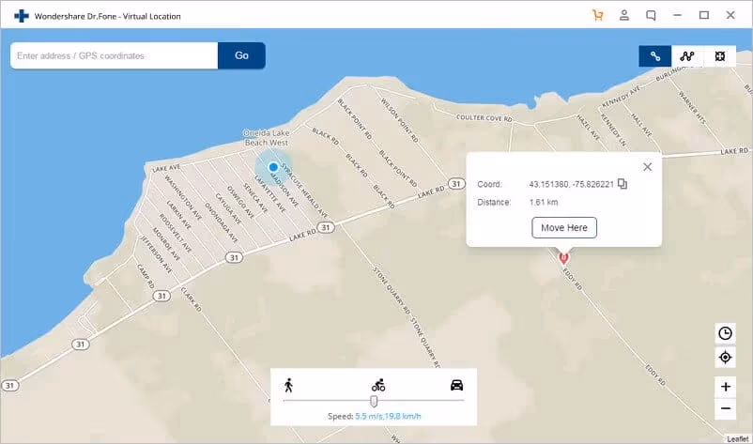Center map on current location
The image size is (753, 444).
pos(725,358)
